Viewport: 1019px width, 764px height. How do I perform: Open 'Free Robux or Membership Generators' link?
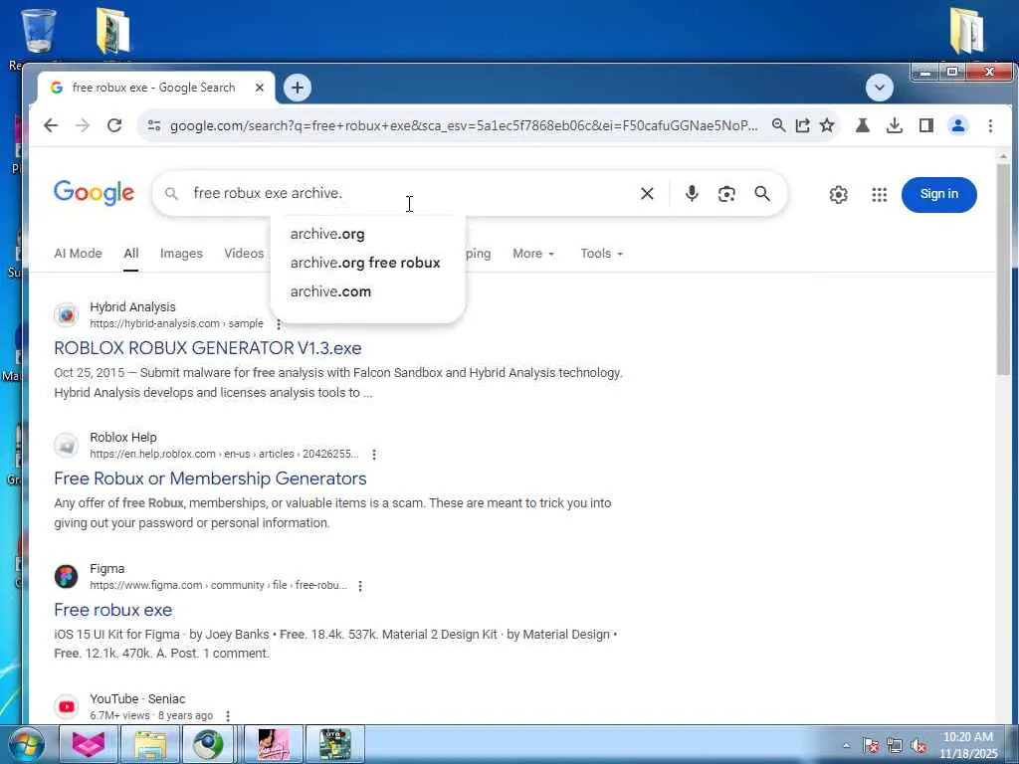210,478
